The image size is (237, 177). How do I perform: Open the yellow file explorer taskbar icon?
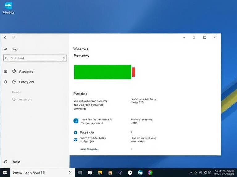[x=100, y=172]
